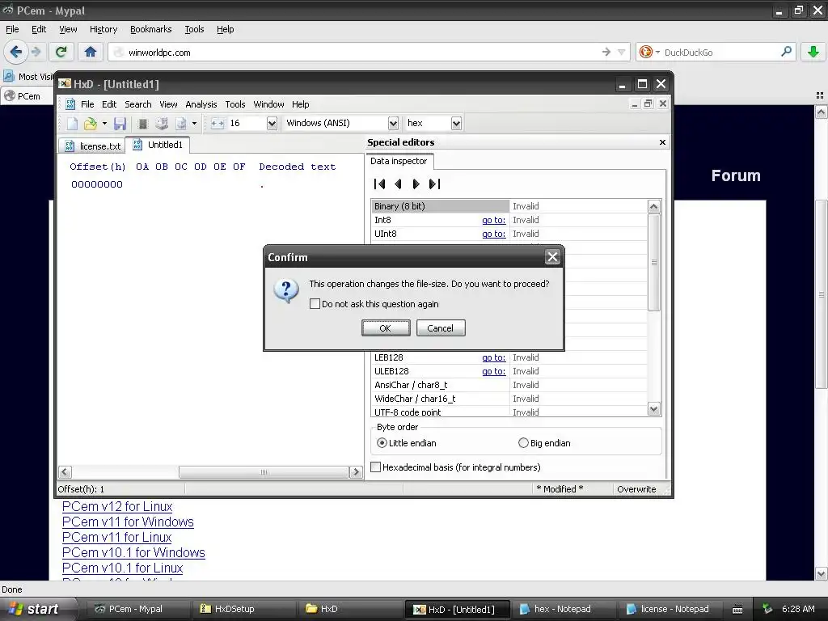Image resolution: width=828 pixels, height=621 pixels.
Task: Go forward in the Mypal browser
Action: [x=36, y=52]
